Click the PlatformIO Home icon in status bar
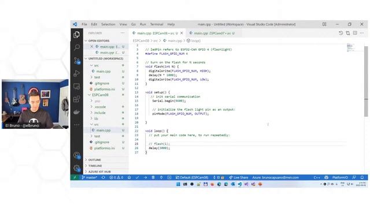370x208 pixels. [129, 177]
